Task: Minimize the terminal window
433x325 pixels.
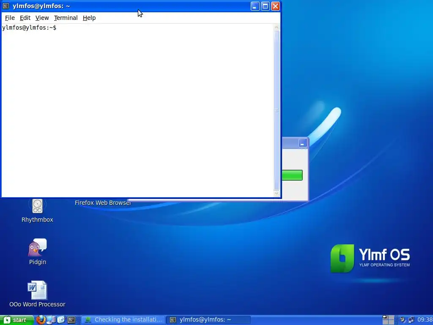Action: tap(255, 6)
